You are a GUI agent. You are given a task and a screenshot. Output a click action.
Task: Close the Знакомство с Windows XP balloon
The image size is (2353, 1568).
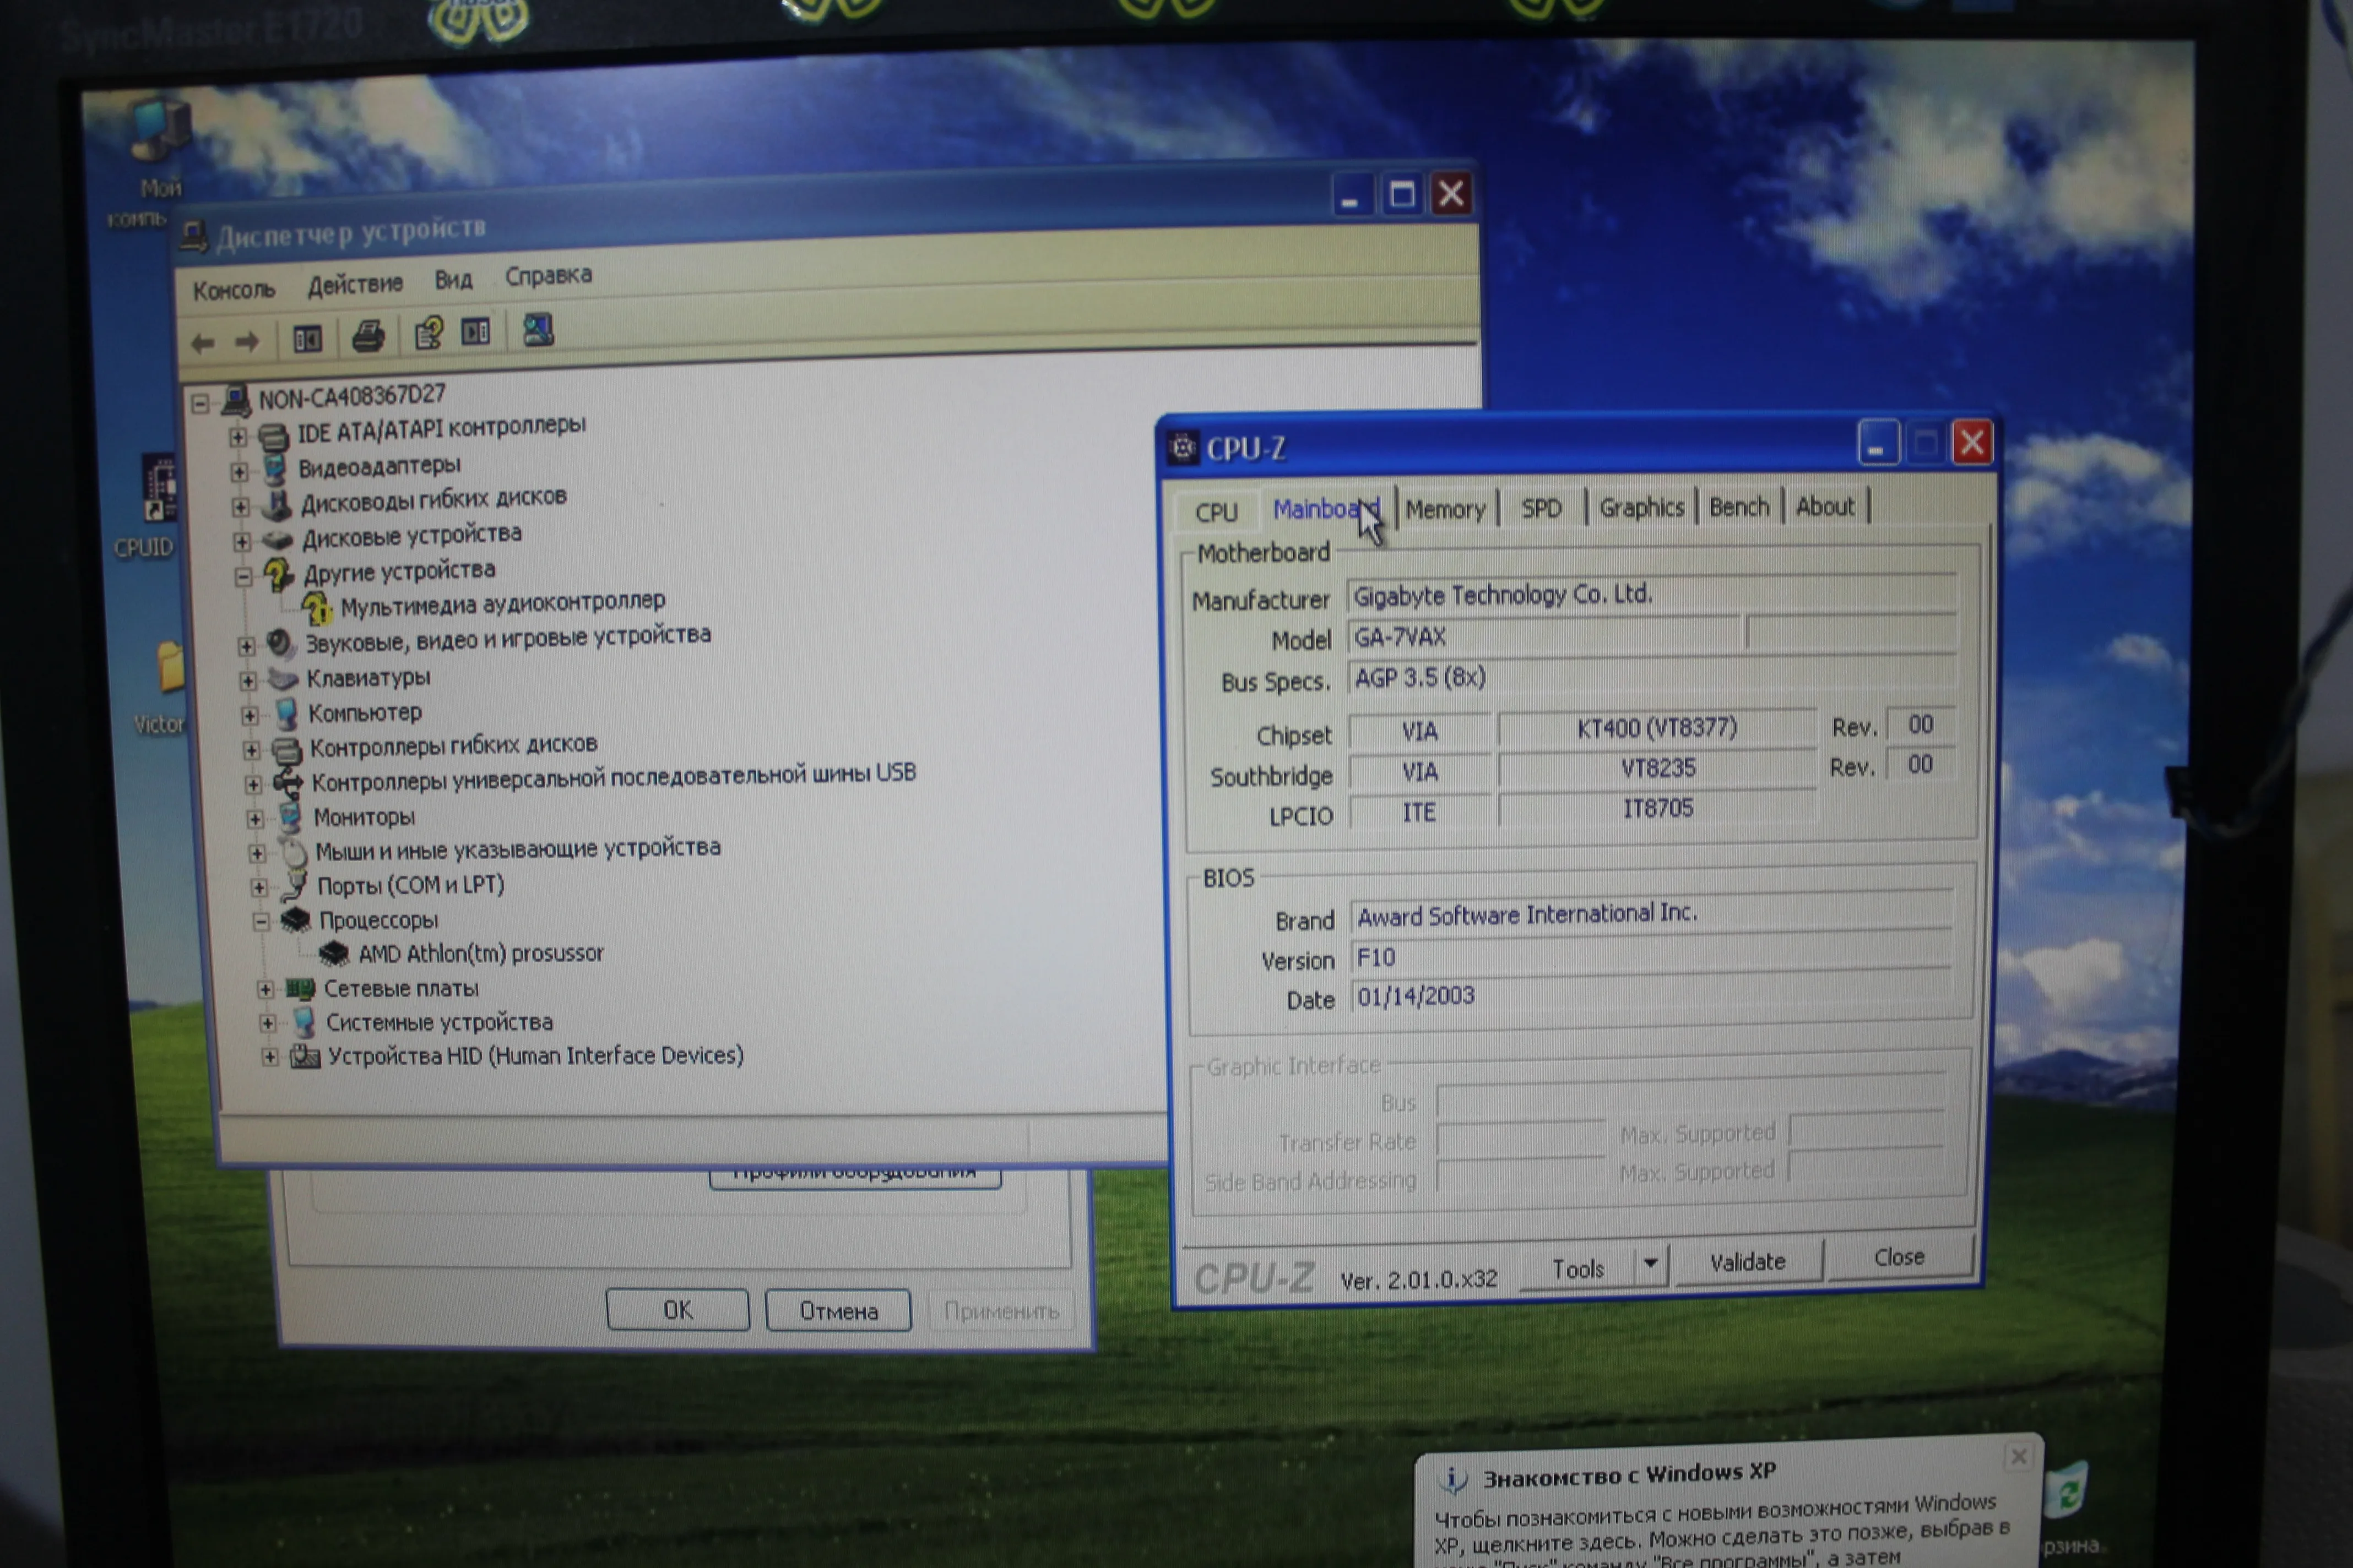click(2018, 1457)
